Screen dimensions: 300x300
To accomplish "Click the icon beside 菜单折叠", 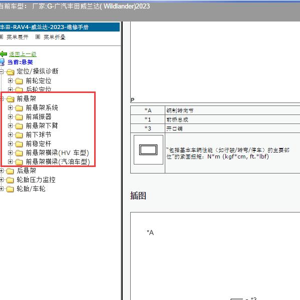I will [x=38, y=36].
